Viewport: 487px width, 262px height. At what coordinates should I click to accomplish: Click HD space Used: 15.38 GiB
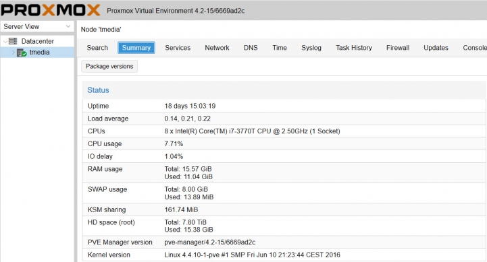pos(188,230)
